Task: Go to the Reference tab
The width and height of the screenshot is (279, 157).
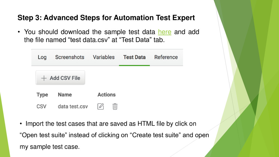Action: point(166,57)
